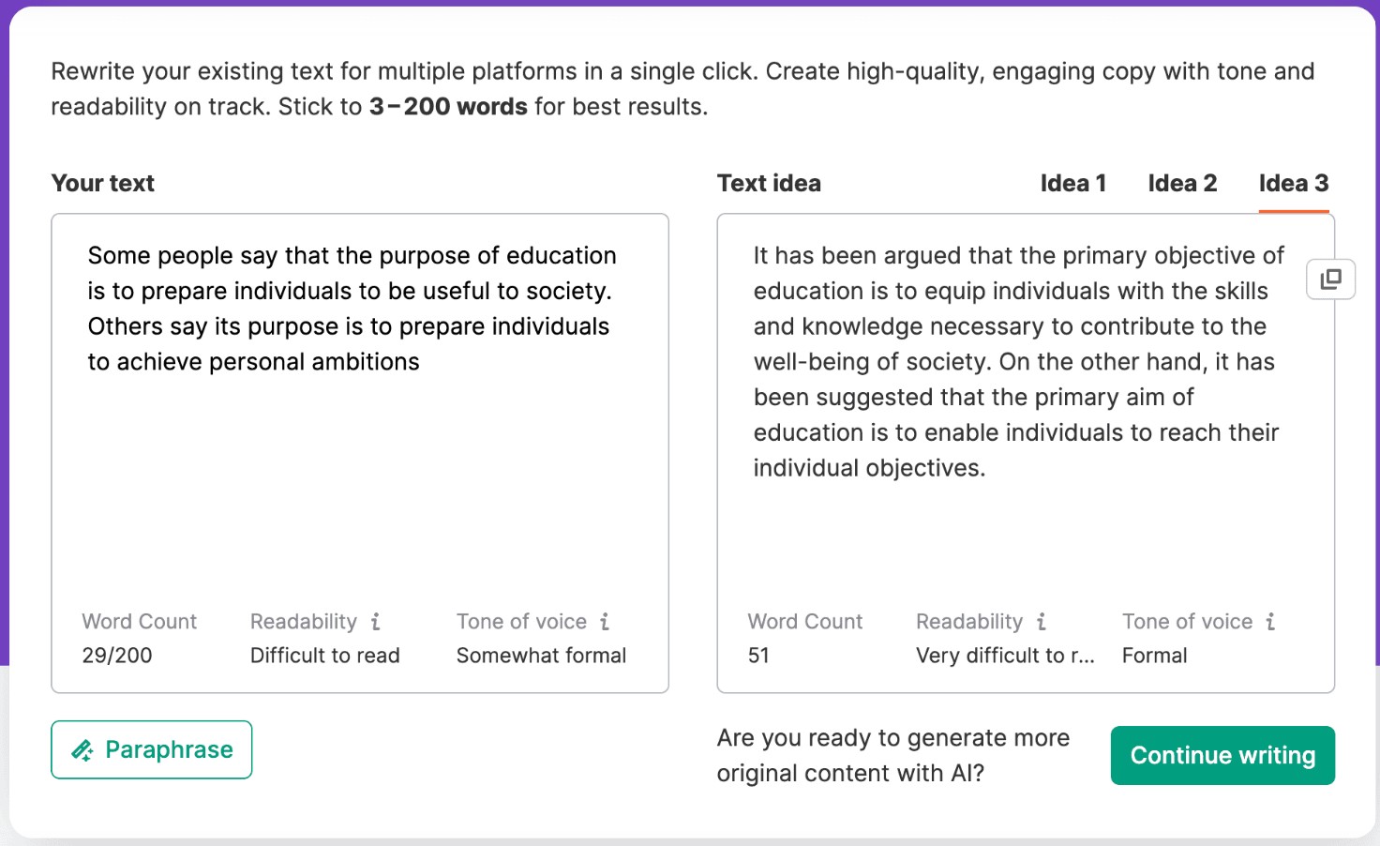Image resolution: width=1380 pixels, height=846 pixels.
Task: Click the "Somewhat formal" tone value
Action: (541, 656)
